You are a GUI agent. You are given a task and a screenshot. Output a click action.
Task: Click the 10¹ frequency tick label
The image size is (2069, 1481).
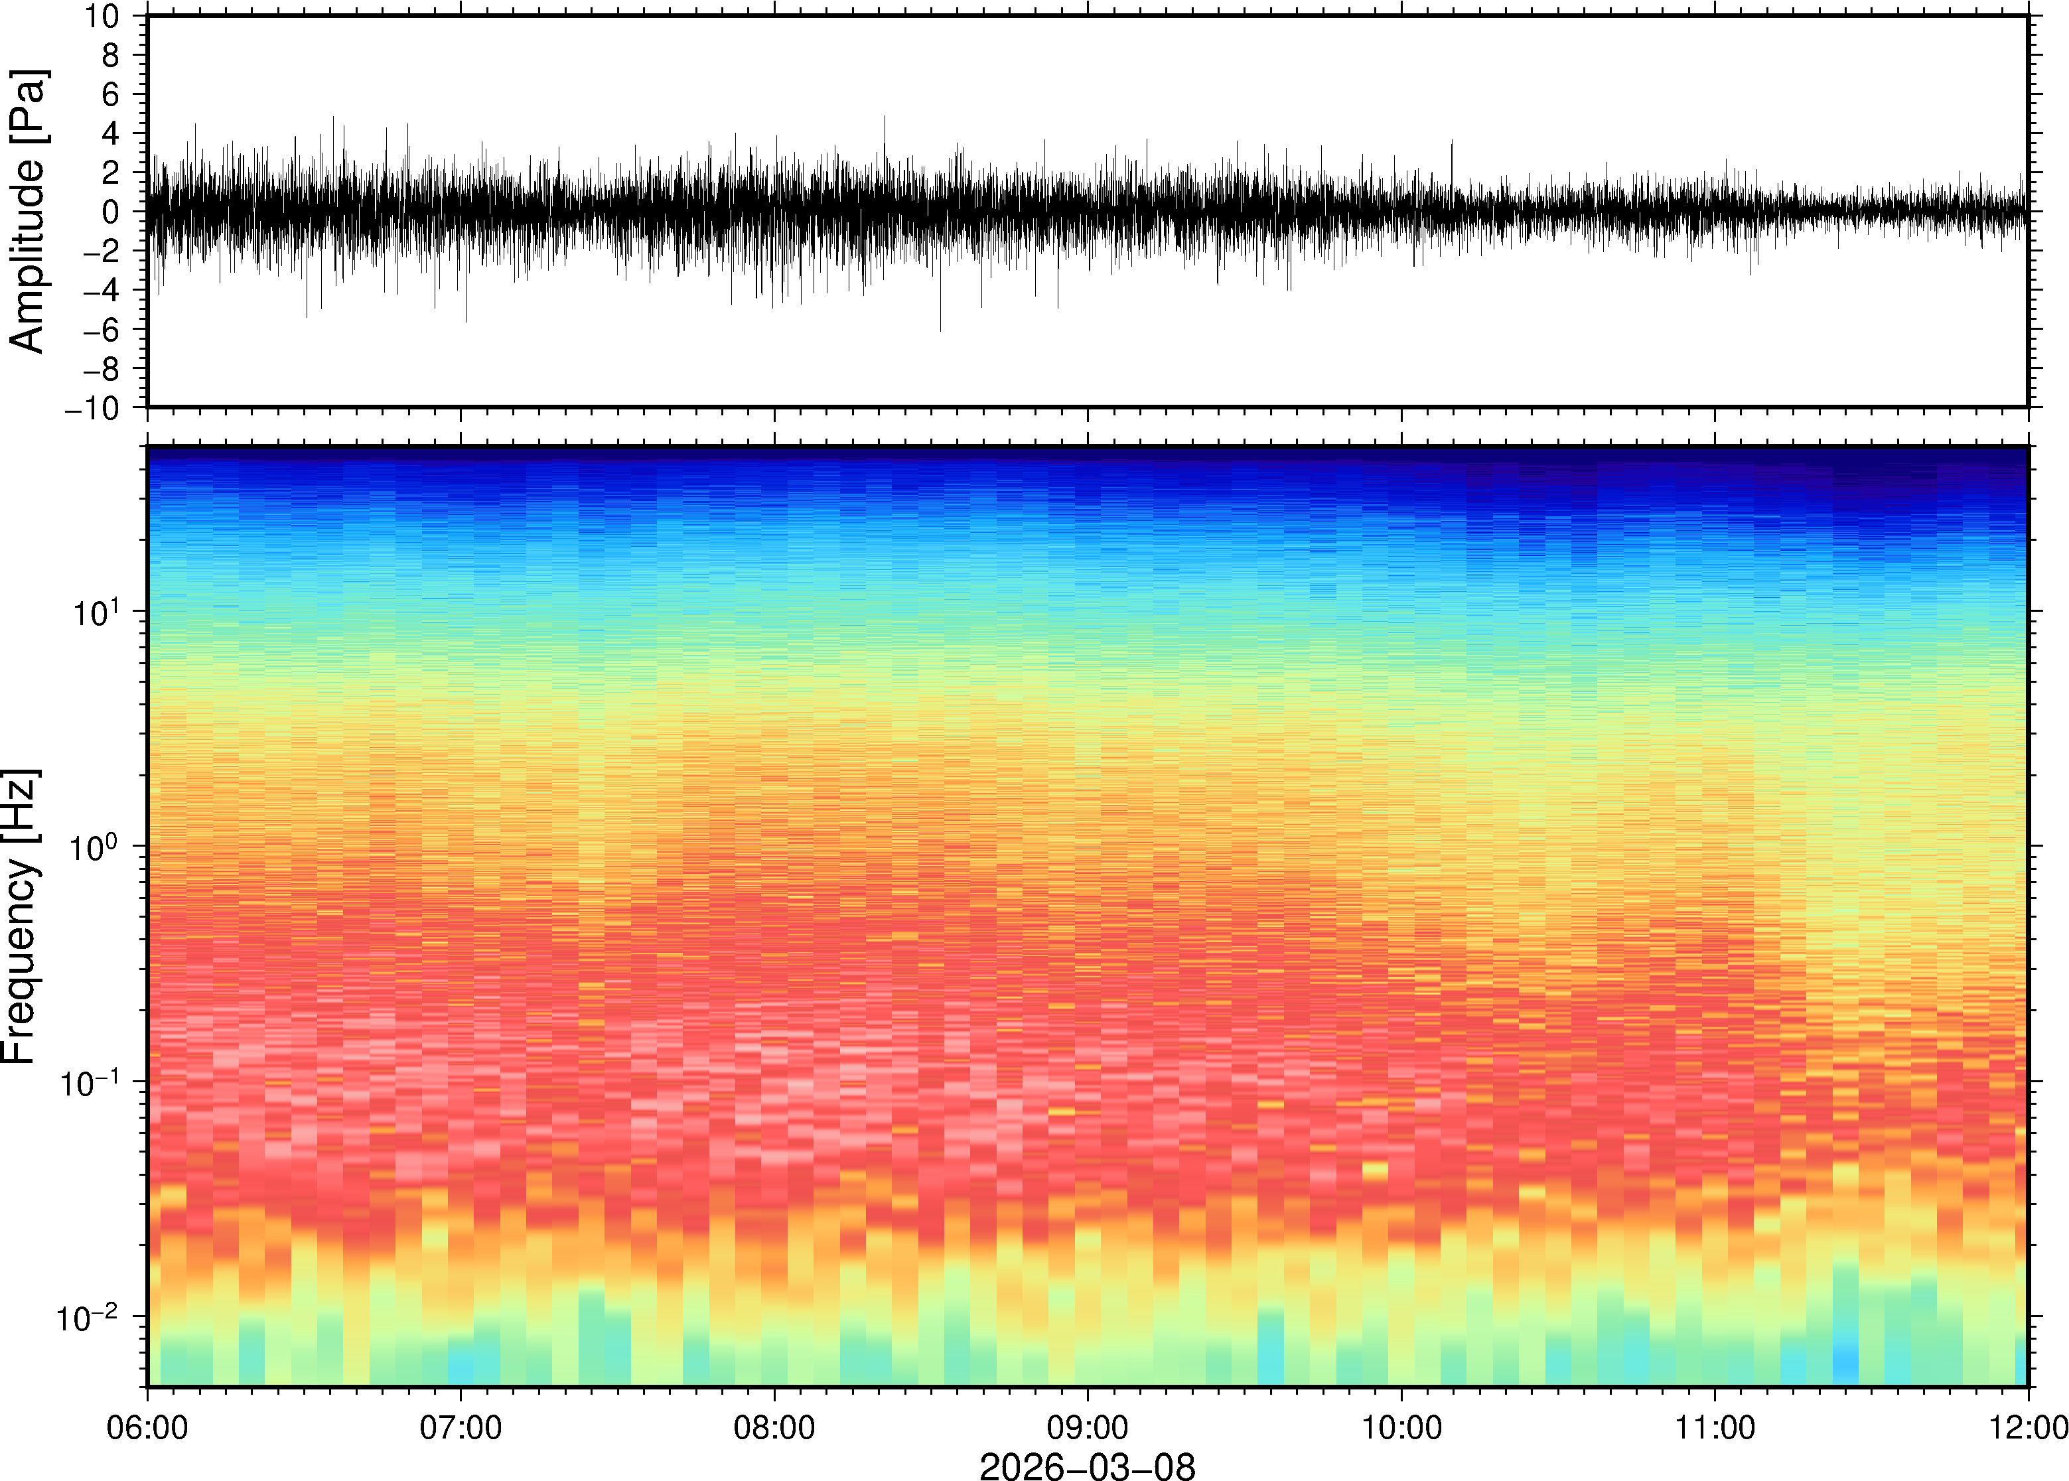pos(95,613)
